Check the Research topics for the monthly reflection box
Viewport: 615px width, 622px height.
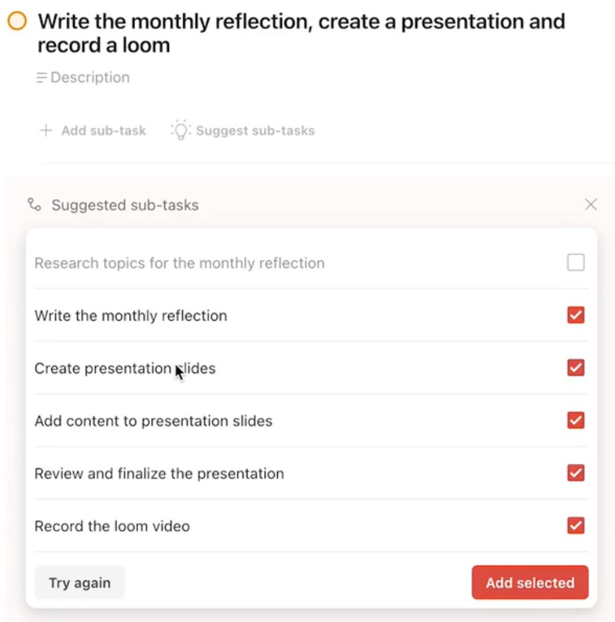(575, 263)
